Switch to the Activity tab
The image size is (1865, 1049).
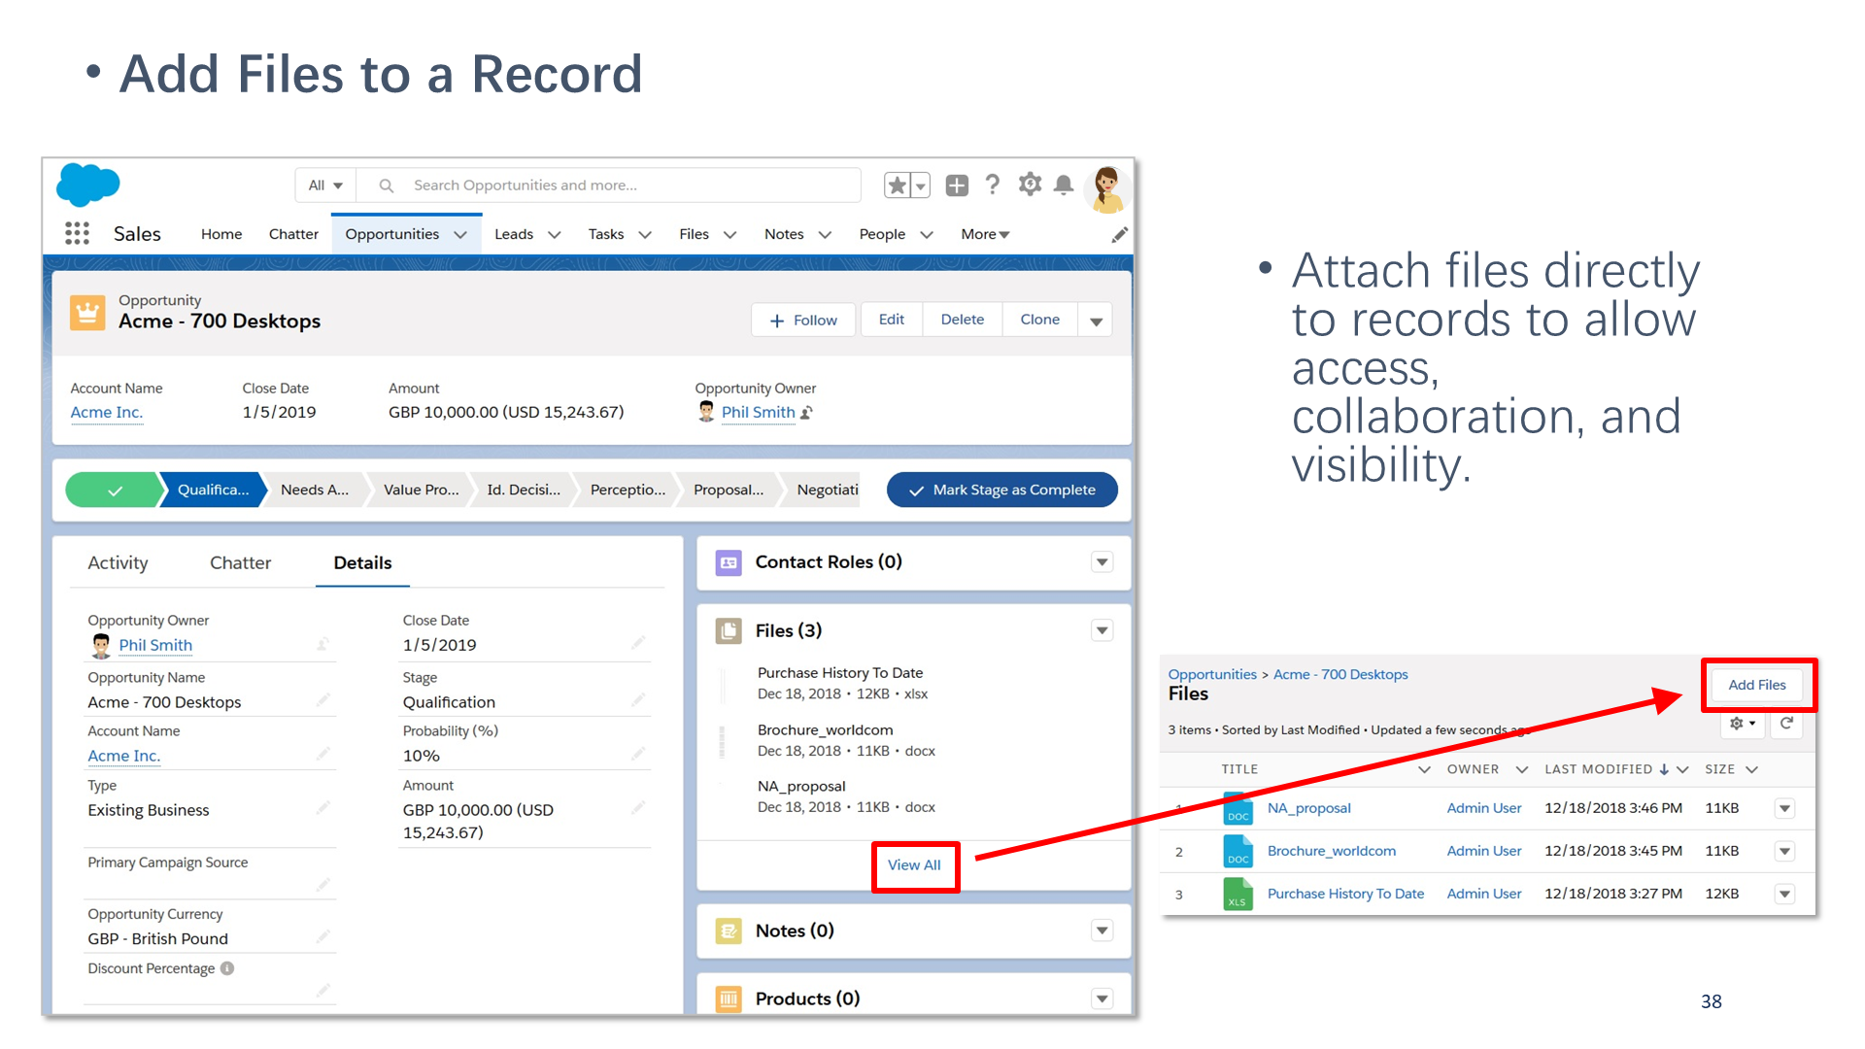click(118, 563)
